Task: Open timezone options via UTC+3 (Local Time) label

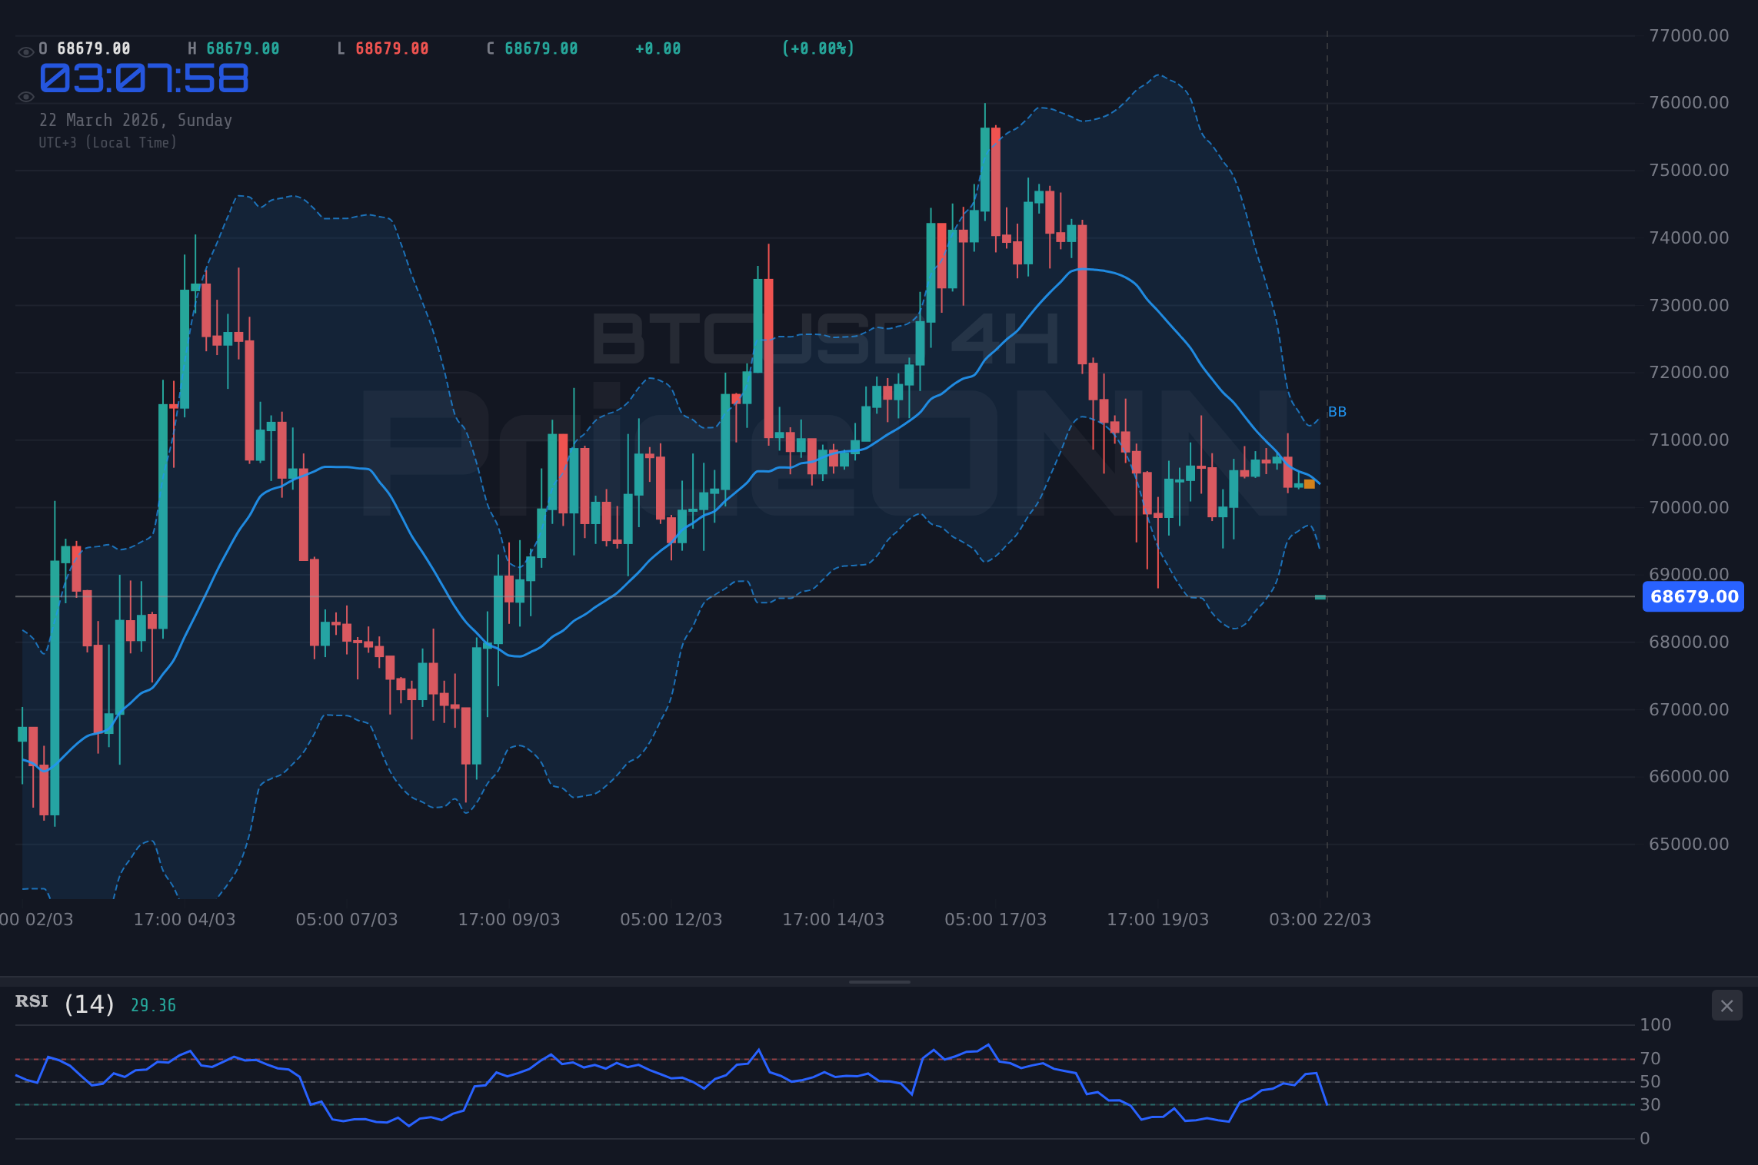Action: (108, 142)
